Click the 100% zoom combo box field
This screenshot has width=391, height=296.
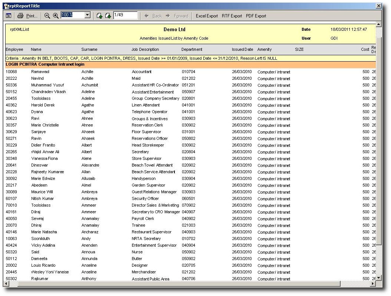pyautogui.click(x=73, y=15)
